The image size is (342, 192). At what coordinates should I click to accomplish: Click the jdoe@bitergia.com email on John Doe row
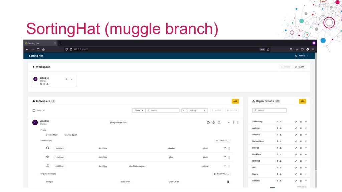118,122
